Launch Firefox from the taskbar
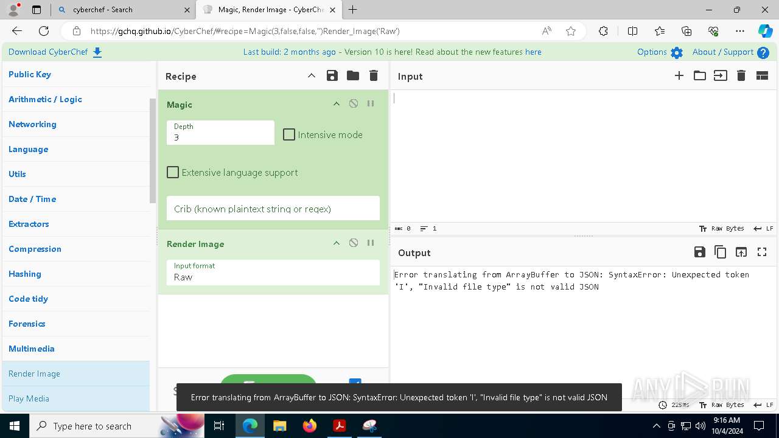 310,426
